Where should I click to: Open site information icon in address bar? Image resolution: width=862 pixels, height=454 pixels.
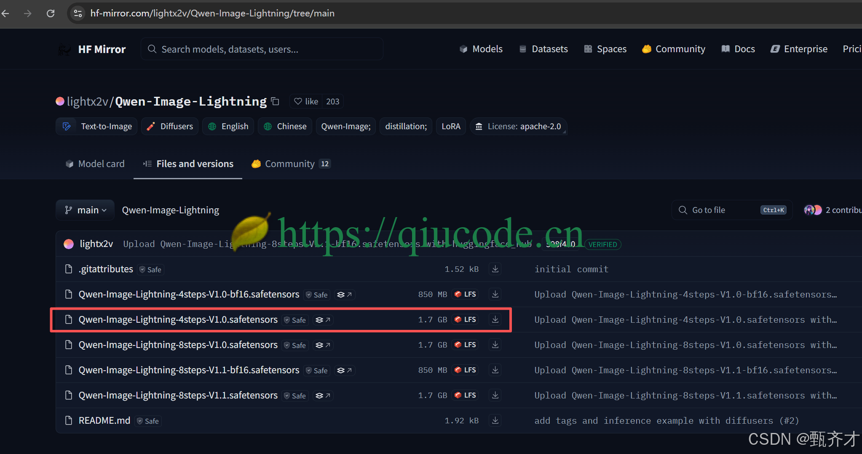click(78, 13)
